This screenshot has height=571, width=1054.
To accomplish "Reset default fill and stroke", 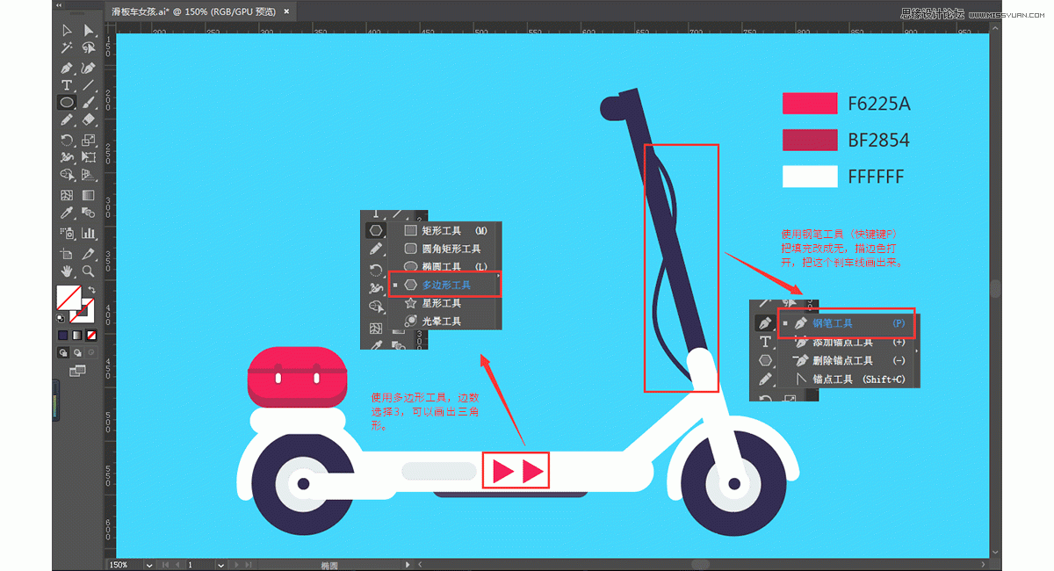I will (x=61, y=317).
